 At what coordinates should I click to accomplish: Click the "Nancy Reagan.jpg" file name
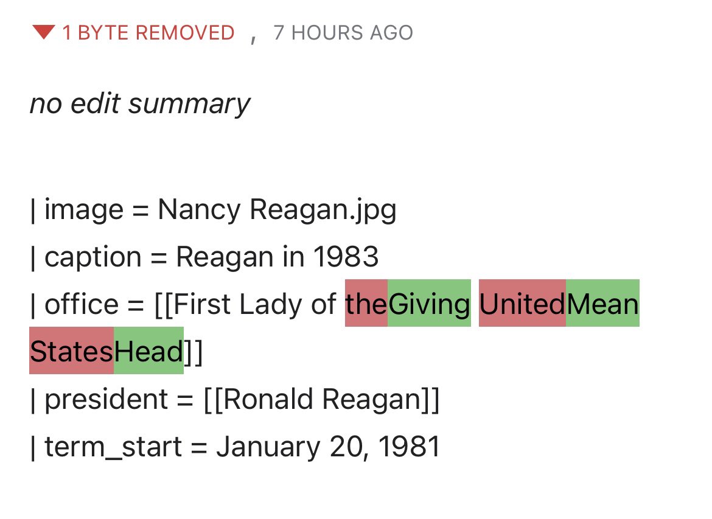(277, 211)
